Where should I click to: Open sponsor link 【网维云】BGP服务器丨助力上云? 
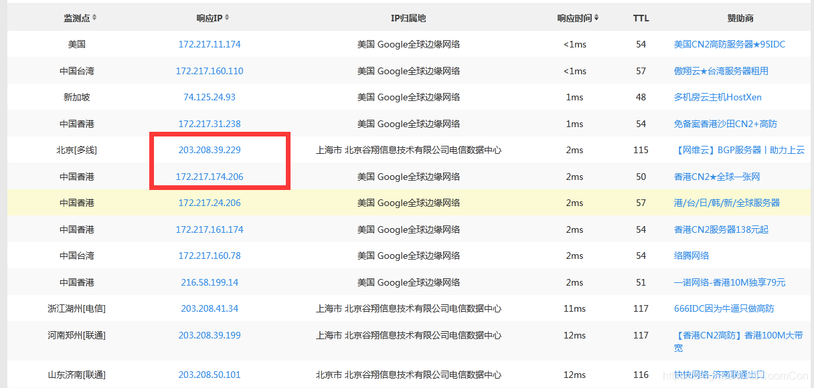click(739, 150)
